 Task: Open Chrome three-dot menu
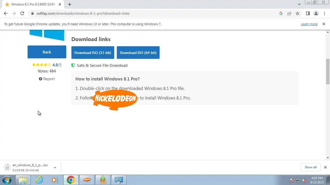(x=324, y=13)
